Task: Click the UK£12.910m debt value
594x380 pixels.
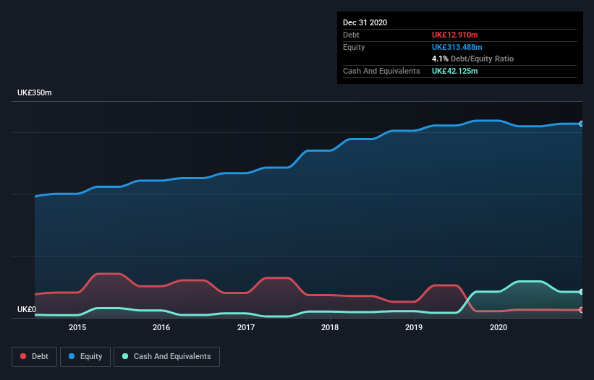Action: (x=454, y=35)
